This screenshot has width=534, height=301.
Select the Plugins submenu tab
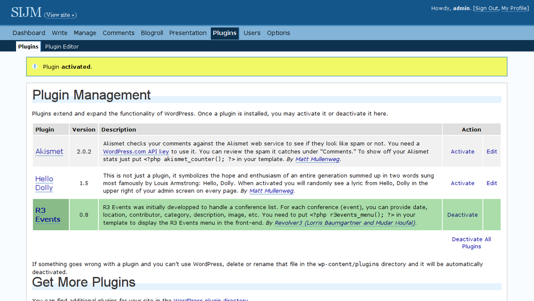click(28, 47)
